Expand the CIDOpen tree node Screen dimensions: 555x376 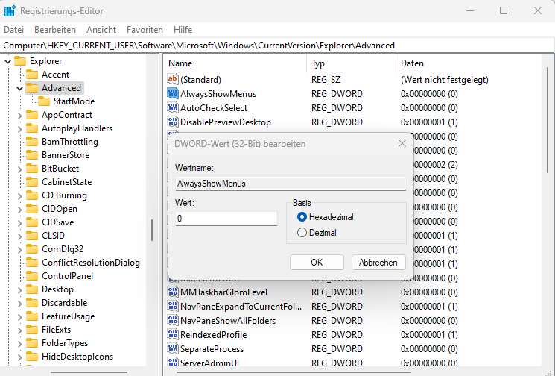(x=20, y=210)
